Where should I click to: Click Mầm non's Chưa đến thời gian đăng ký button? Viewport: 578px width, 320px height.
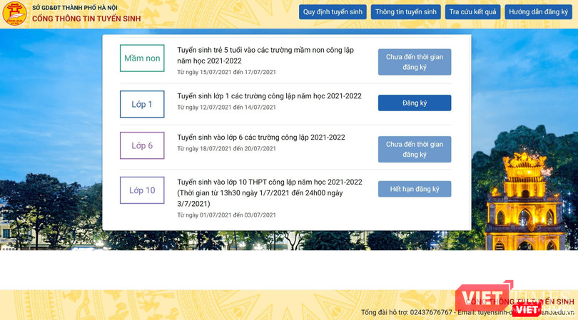point(414,62)
